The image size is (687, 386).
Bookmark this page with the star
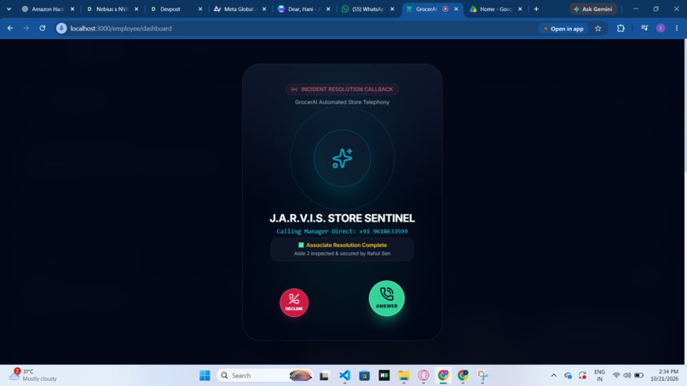598,28
